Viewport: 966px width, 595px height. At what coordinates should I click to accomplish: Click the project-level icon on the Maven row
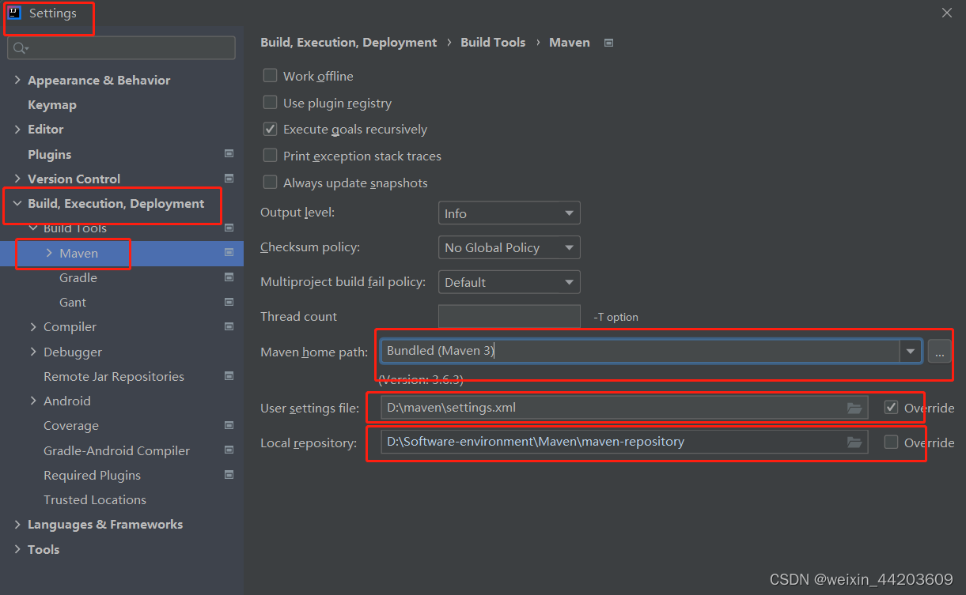coord(229,253)
